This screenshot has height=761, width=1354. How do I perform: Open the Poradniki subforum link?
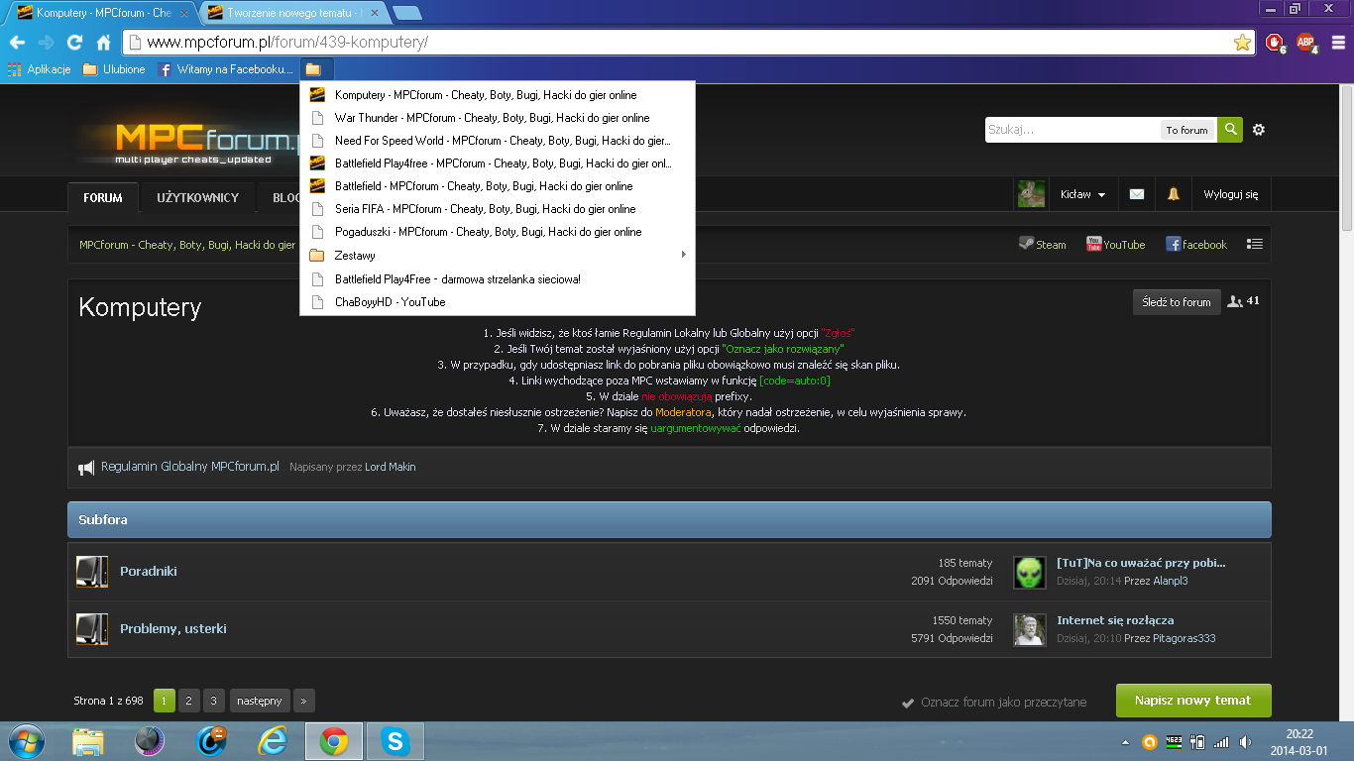point(149,571)
